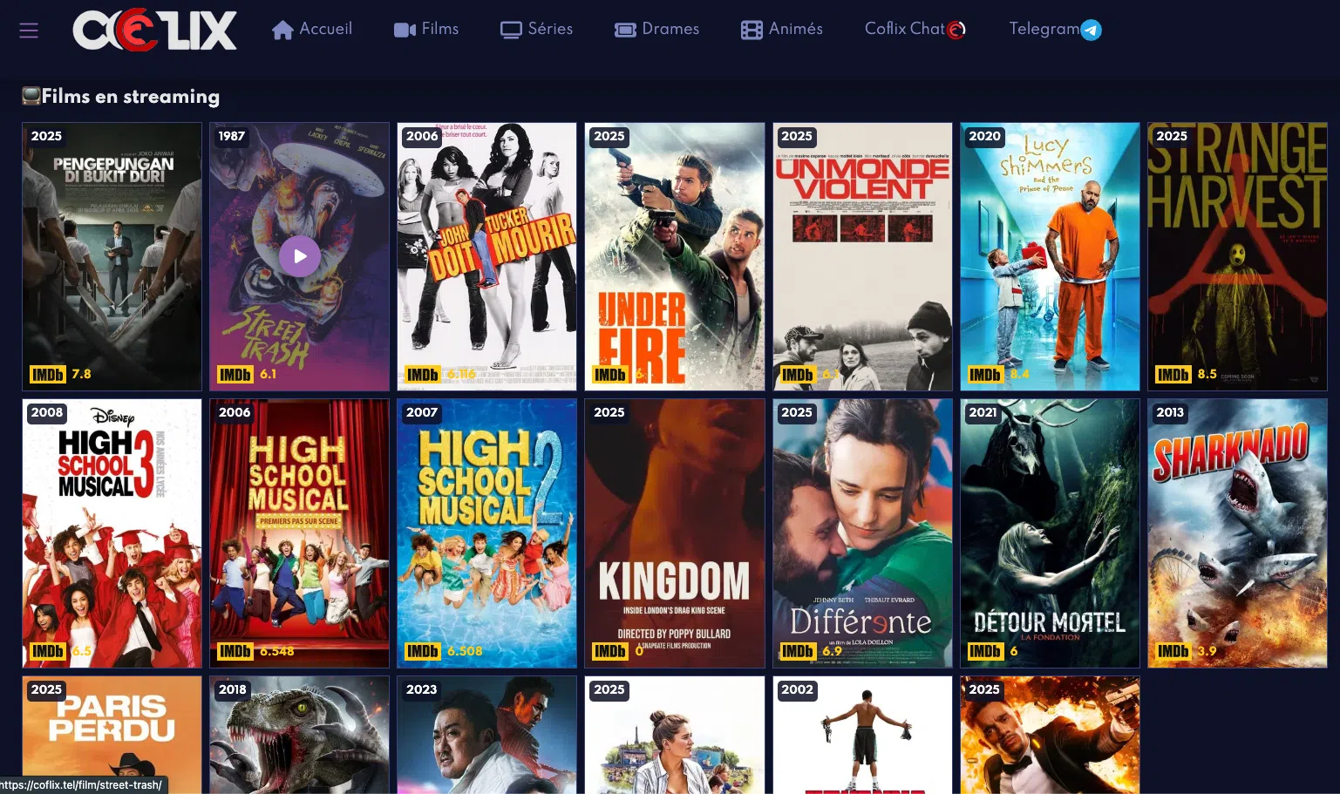Open High School Musical 3 poster
The width and height of the screenshot is (1340, 794).
coord(112,533)
